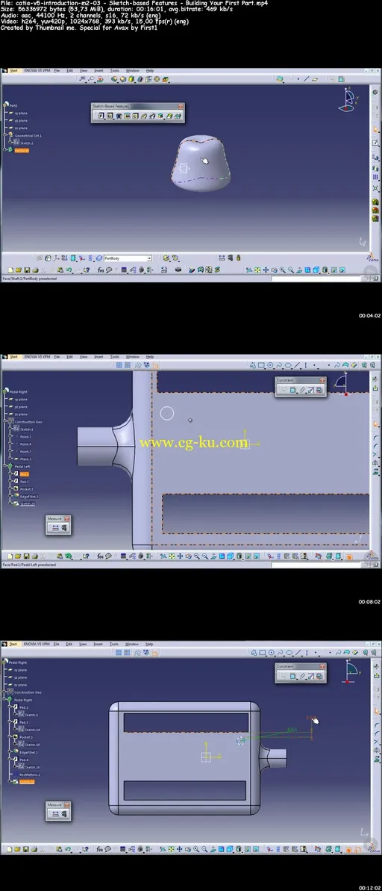Screen dimensions: 382x891
Task: Select Rectangle sketch tool in 00:12:02 frame
Action: click(x=262, y=652)
